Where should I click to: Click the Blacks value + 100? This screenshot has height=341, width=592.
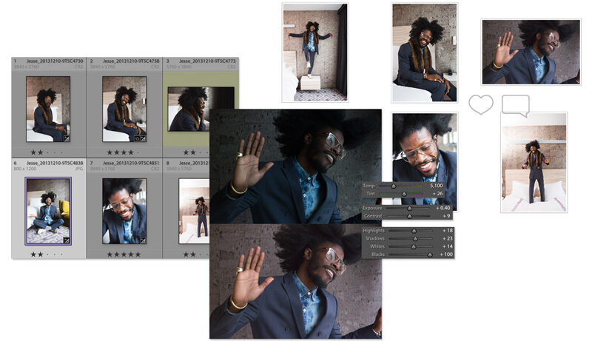[446, 254]
